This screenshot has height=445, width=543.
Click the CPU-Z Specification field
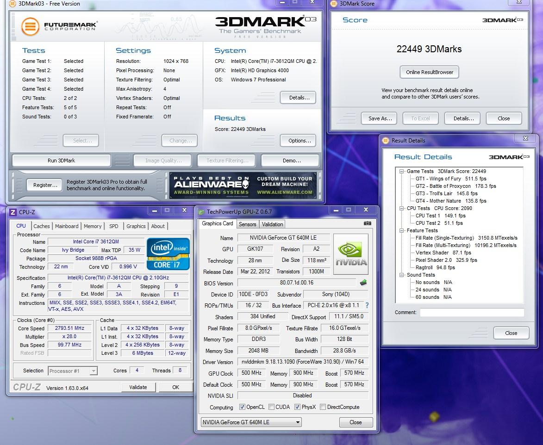click(x=118, y=278)
